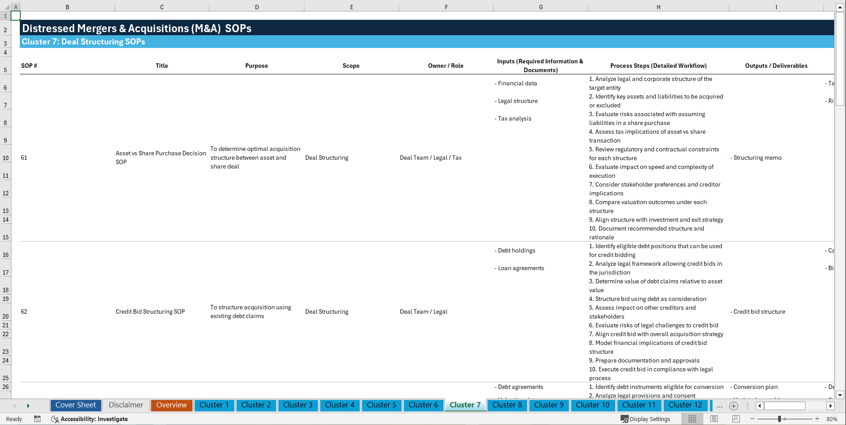Select row 10 header
This screenshot has width=846, height=425.
click(x=6, y=158)
